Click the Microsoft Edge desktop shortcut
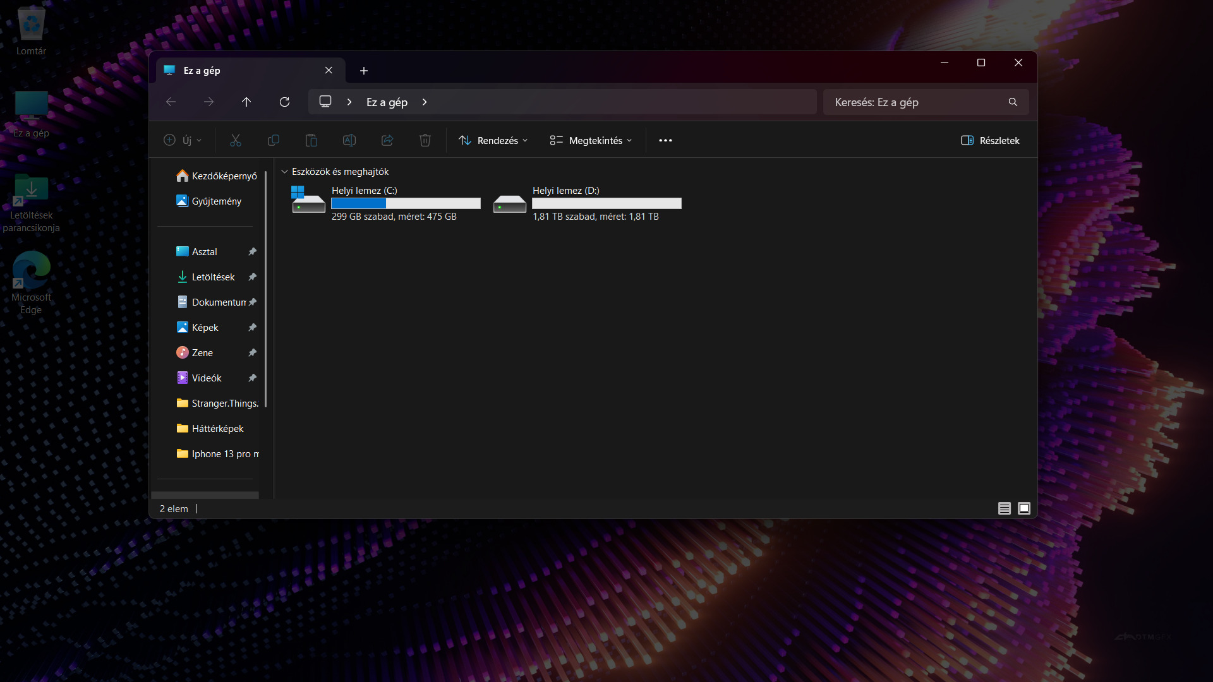Screen dimensions: 1213x682 coord(31,282)
